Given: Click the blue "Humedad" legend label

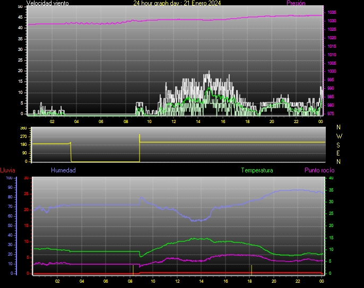Looking at the screenshot, I should point(63,170).
